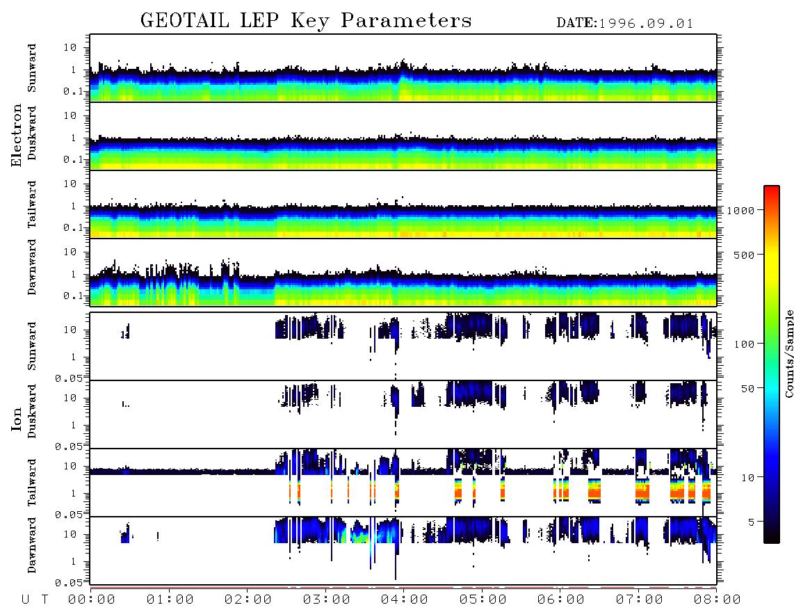Click the Ion Dawnward spectrogram panel

point(403,551)
